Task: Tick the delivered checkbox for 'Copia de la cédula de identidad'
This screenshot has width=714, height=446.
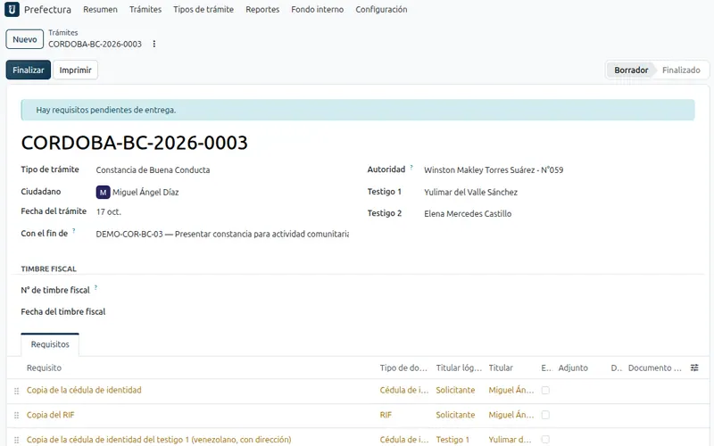Action: click(545, 390)
